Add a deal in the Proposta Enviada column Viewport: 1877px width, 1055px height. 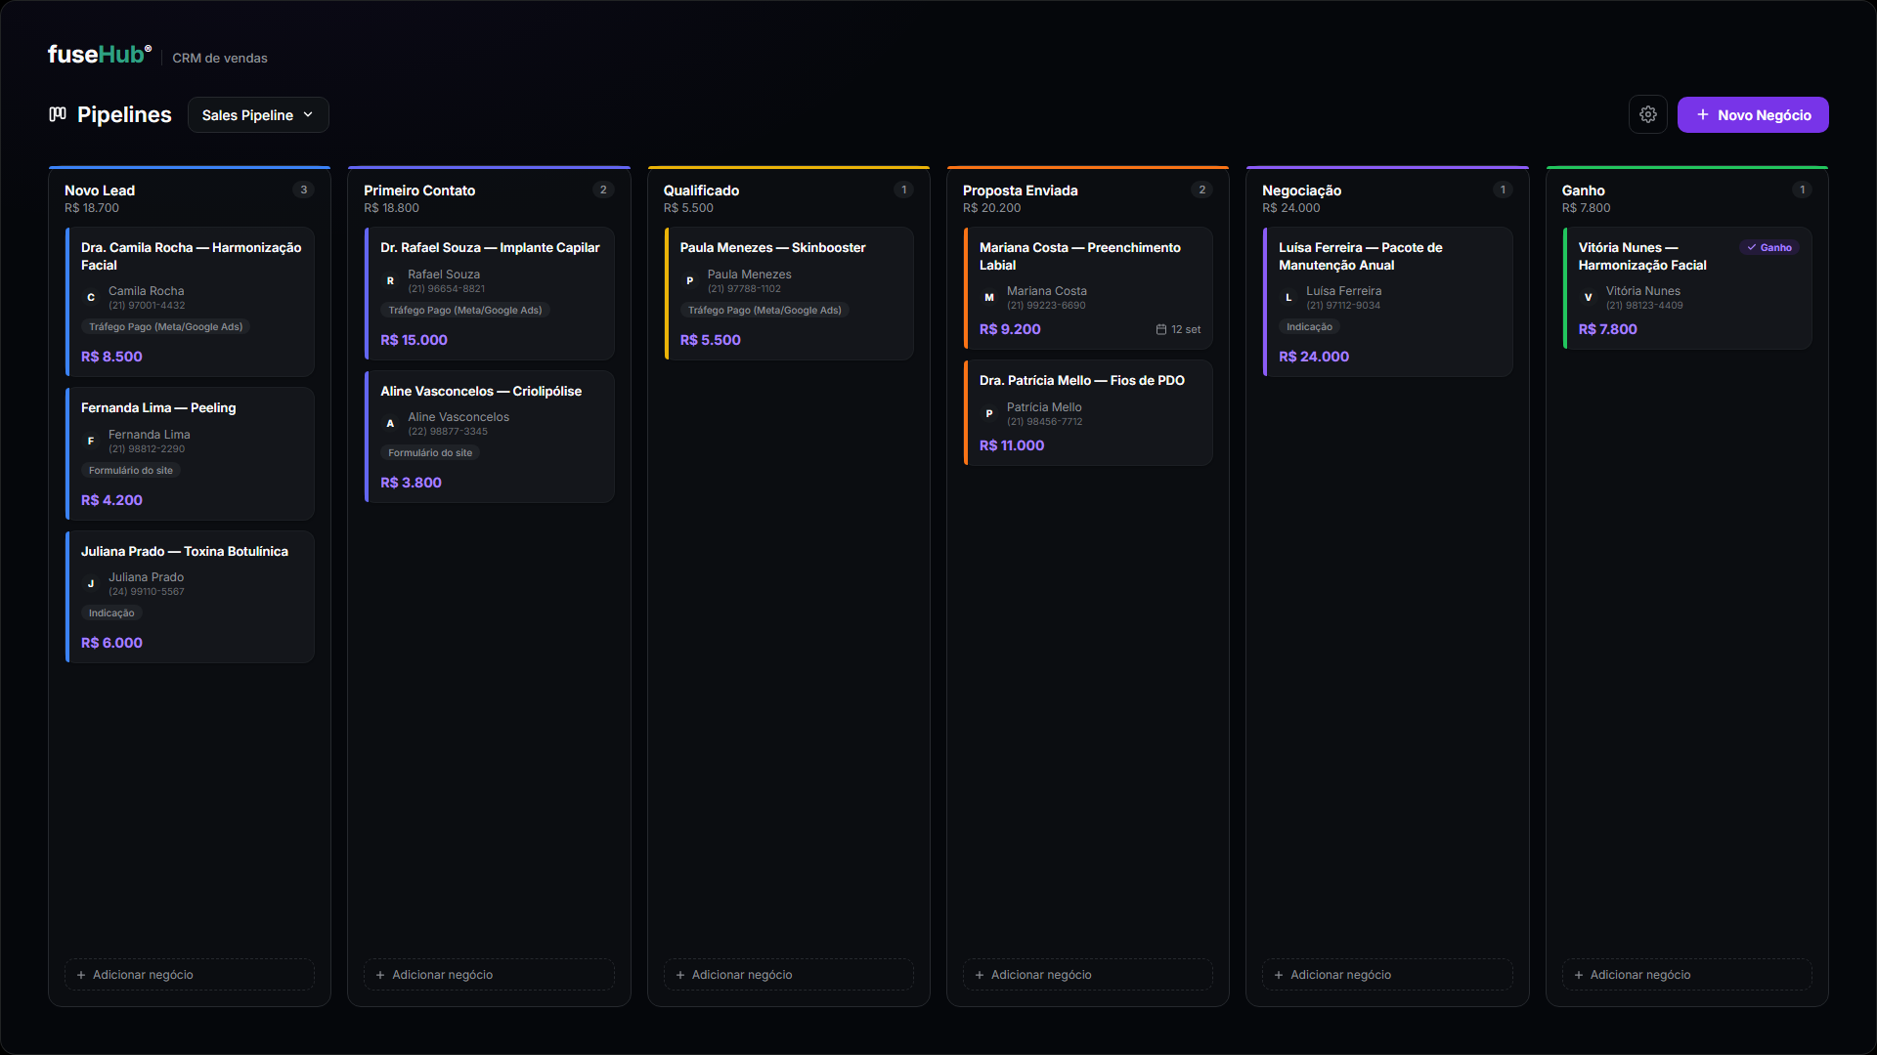pyautogui.click(x=1088, y=974)
